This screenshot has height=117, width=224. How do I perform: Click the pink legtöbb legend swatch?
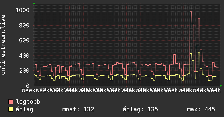coord(11,101)
